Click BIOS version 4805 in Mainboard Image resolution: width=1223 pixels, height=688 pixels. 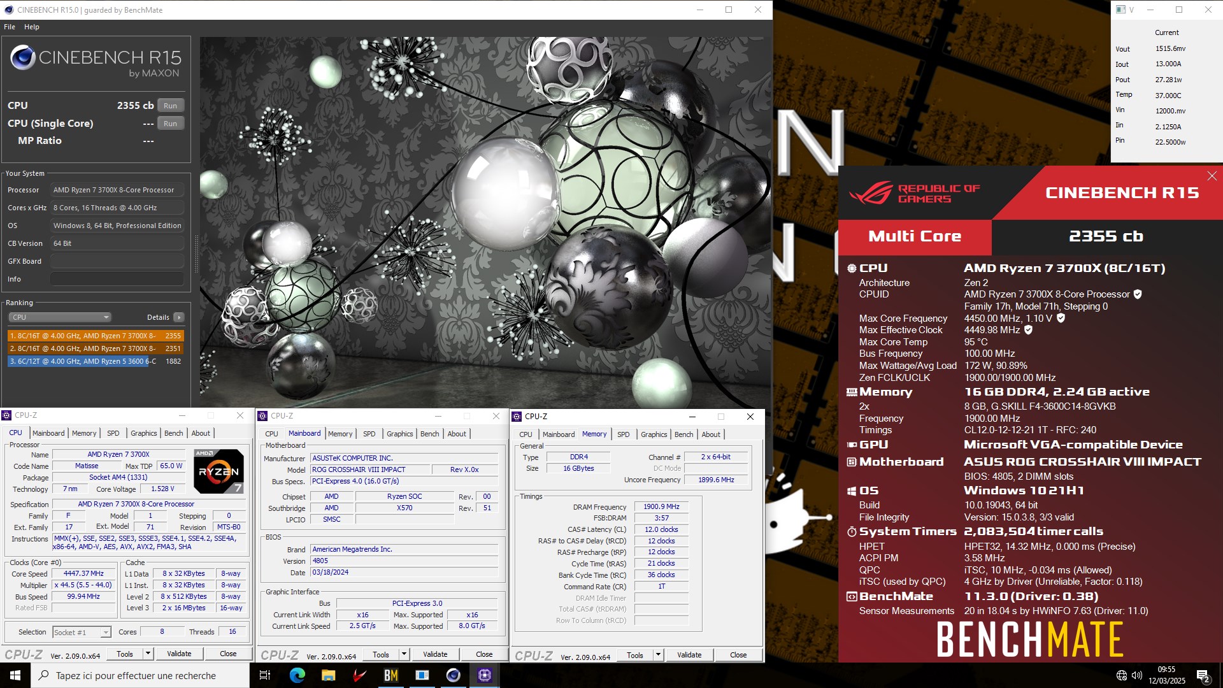click(404, 561)
